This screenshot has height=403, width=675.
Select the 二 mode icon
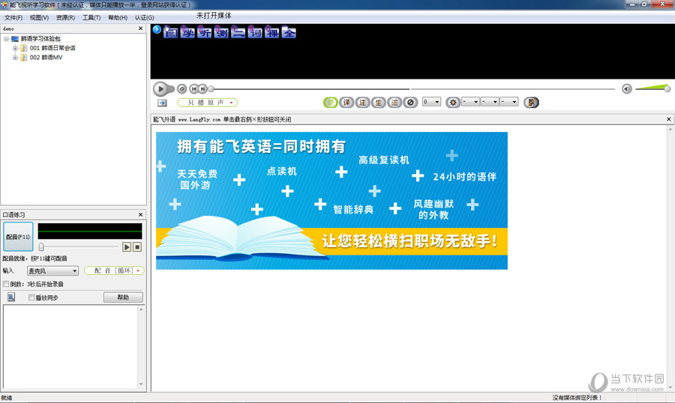(238, 32)
